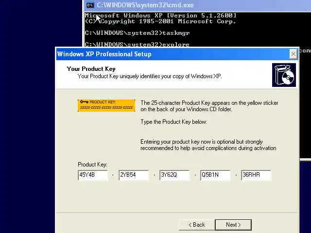Click the setup CD box icon

[x=284, y=75]
